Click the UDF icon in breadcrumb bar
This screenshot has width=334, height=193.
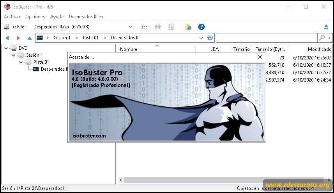pyautogui.click(x=40, y=38)
